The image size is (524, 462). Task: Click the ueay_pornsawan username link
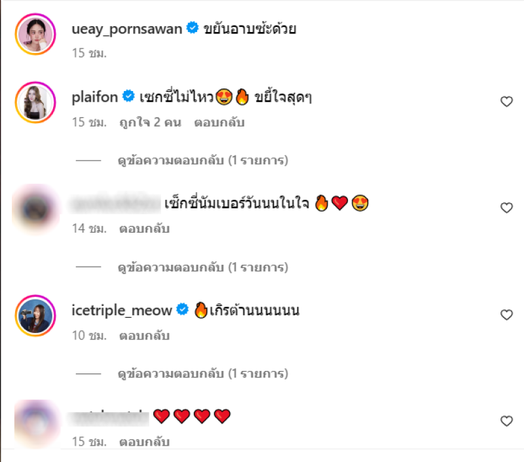pos(126,29)
